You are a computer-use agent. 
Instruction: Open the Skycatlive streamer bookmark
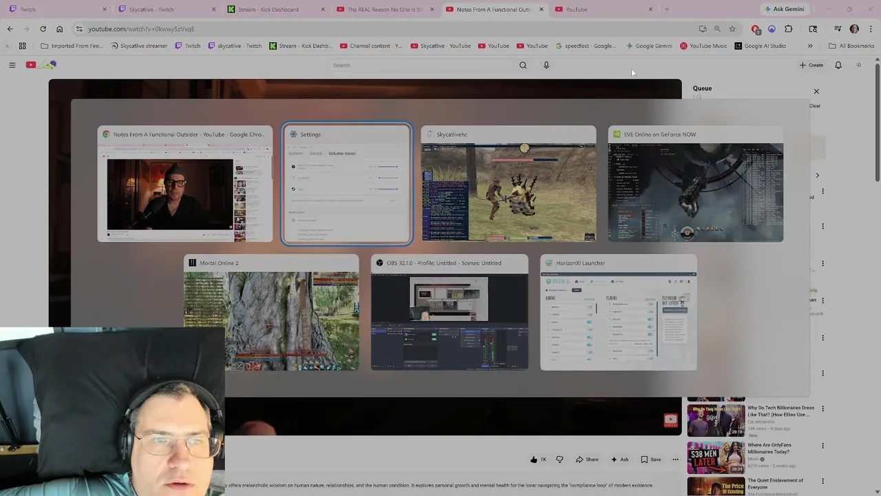pos(138,46)
